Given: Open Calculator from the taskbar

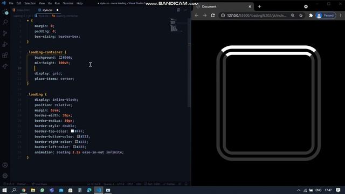Looking at the screenshot, I should coord(80,190).
